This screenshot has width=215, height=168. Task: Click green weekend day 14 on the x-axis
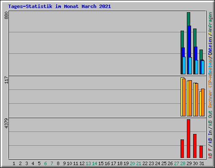pyautogui.click(x=94, y=163)
